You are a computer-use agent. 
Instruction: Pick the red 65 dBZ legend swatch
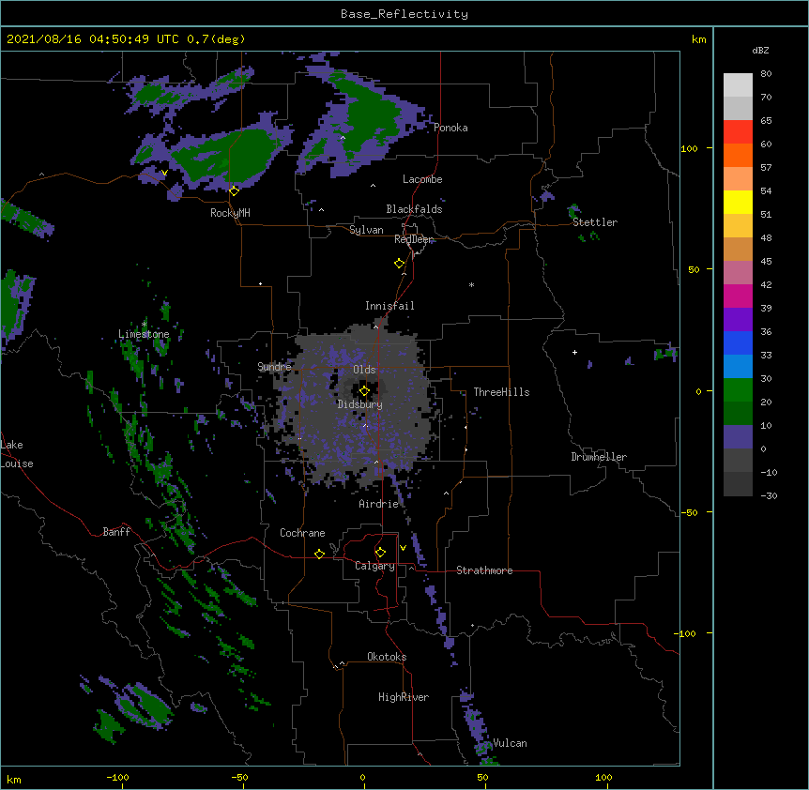pos(738,131)
